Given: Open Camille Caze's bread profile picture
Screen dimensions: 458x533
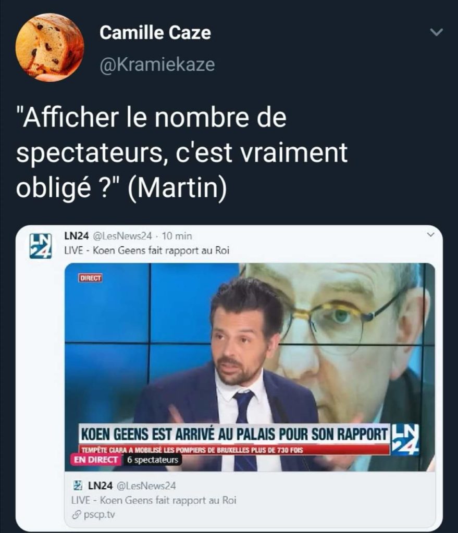Looking at the screenshot, I should 49,47.
